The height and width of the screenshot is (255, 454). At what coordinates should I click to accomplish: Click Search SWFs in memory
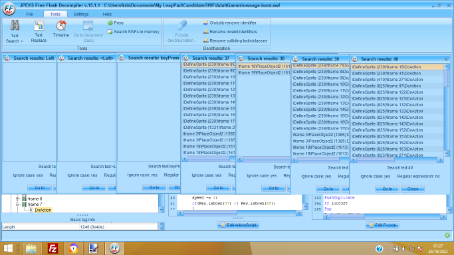134,32
